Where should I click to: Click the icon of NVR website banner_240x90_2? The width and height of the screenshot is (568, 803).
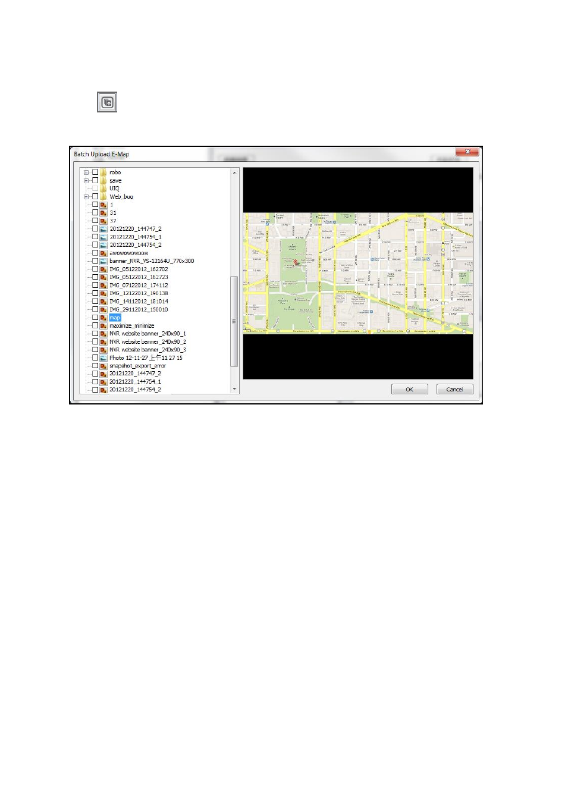coord(103,341)
